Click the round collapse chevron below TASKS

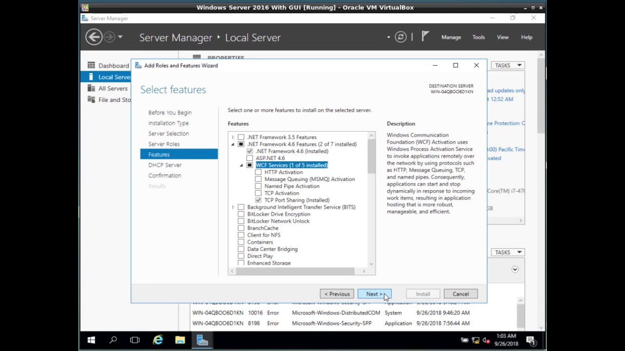click(515, 269)
